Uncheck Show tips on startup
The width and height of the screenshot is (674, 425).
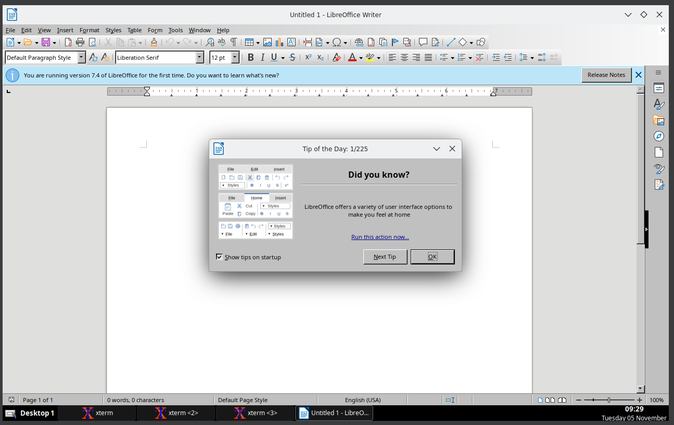pos(219,257)
